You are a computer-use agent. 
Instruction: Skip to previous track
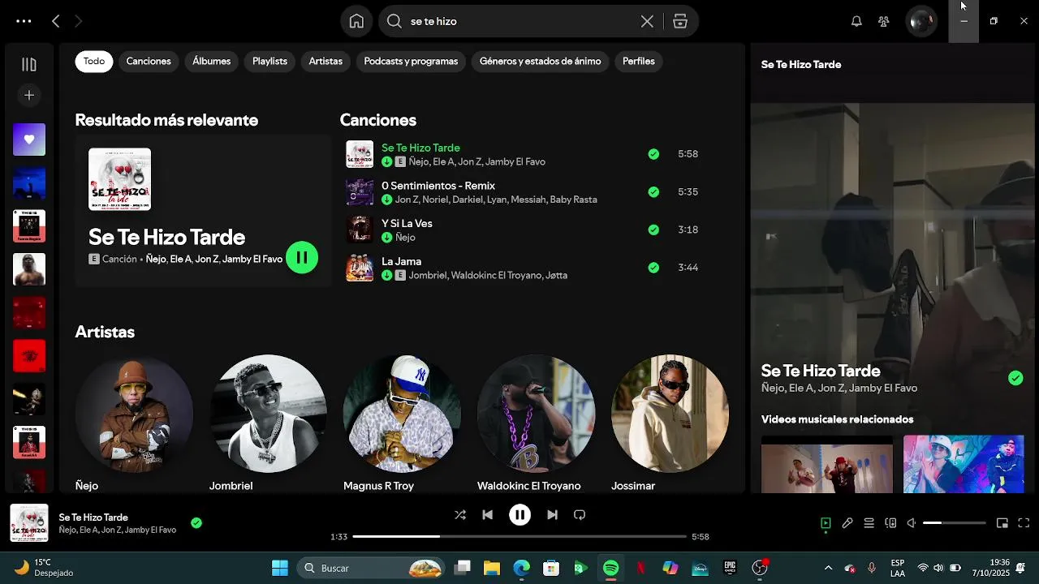pyautogui.click(x=487, y=515)
